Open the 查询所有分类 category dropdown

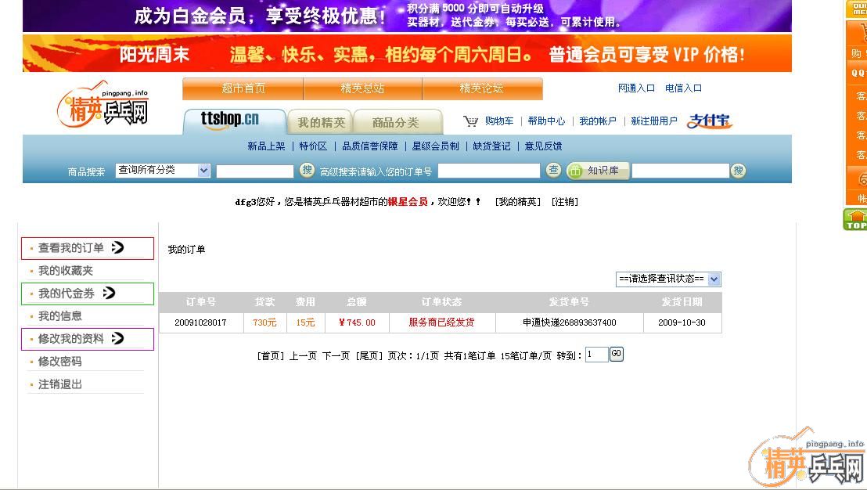click(163, 171)
